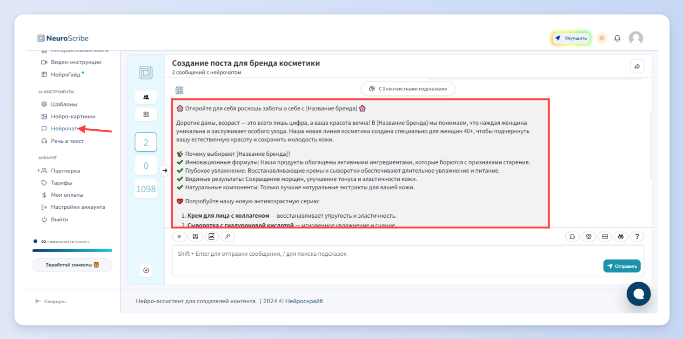Click the chat message scrollbar
The image size is (684, 339).
pos(651,146)
